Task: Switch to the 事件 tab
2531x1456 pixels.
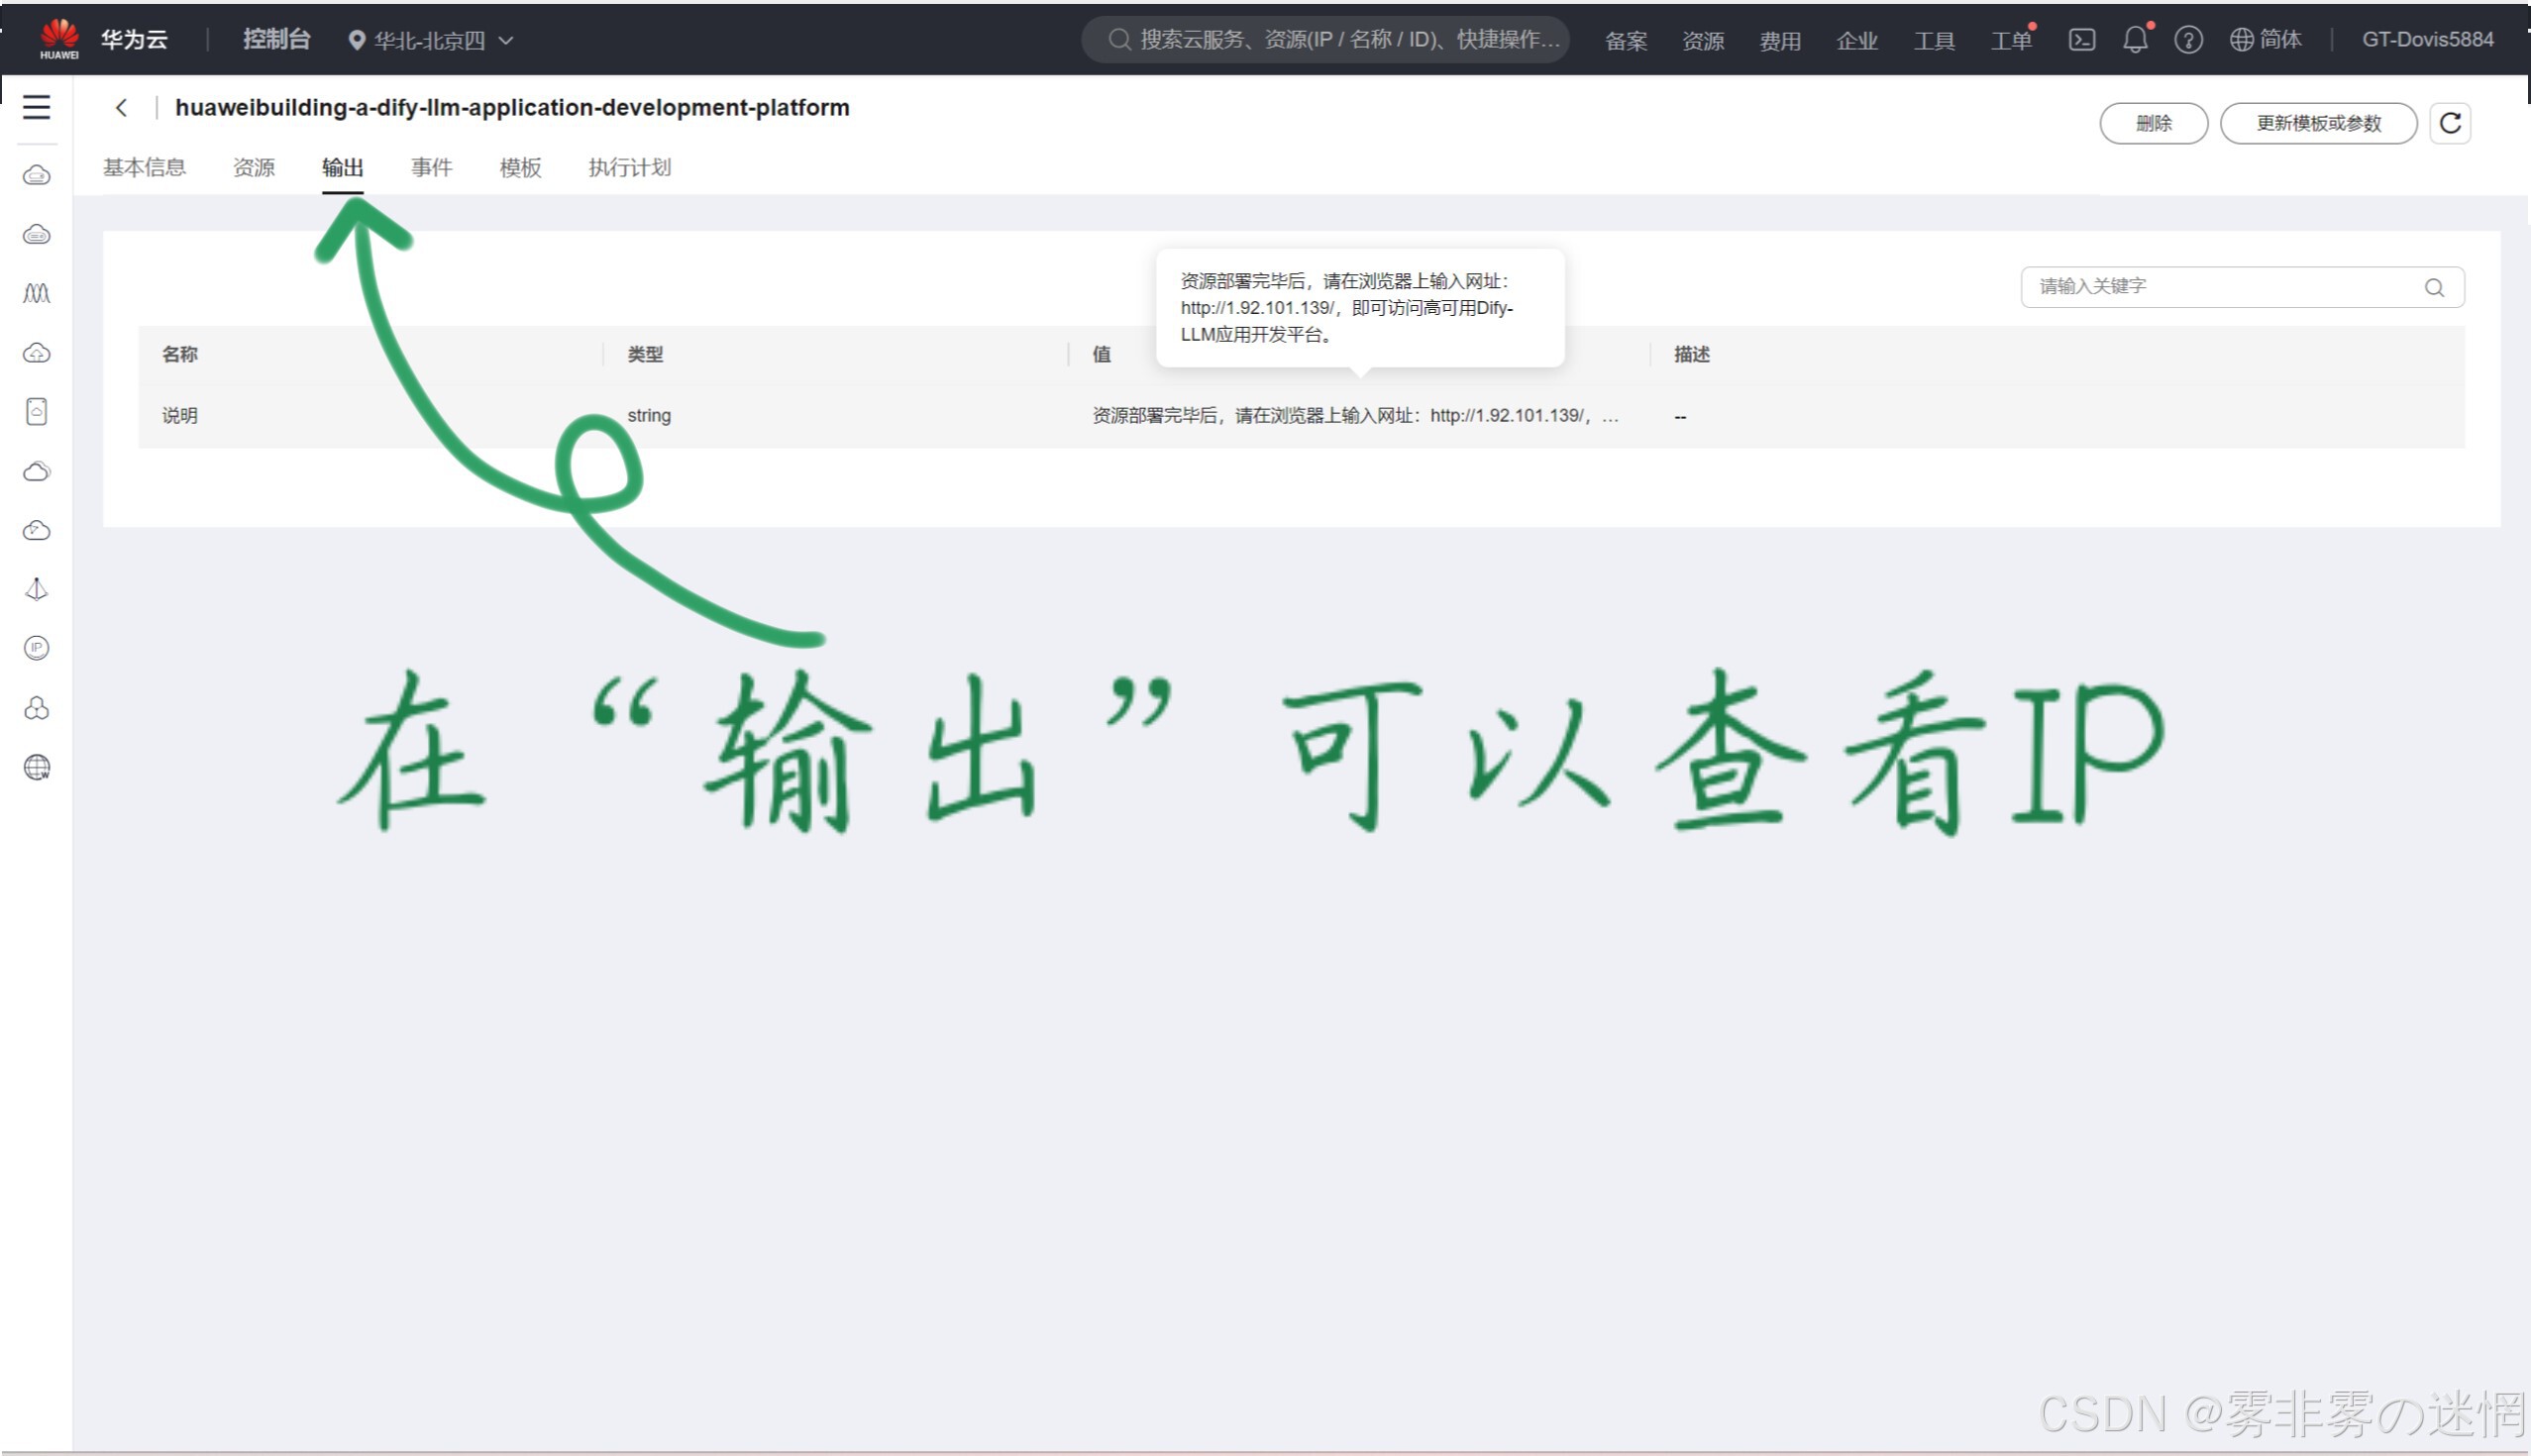Action: (x=431, y=167)
